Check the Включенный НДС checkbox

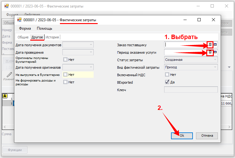point(167,75)
